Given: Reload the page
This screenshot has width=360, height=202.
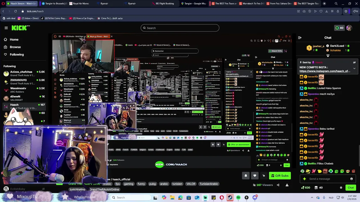Looking at the screenshot, I should click(x=15, y=11).
